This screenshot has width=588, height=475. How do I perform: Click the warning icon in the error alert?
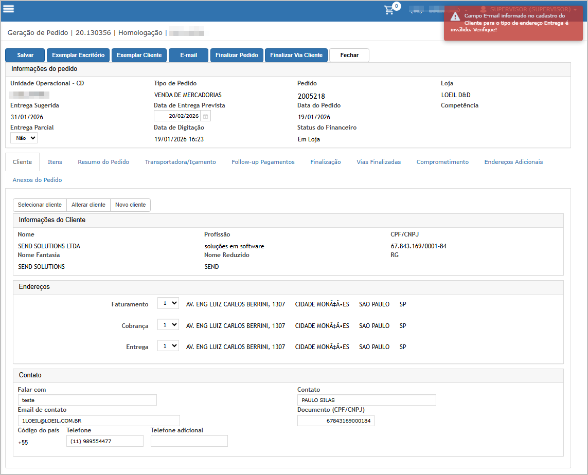tap(455, 17)
